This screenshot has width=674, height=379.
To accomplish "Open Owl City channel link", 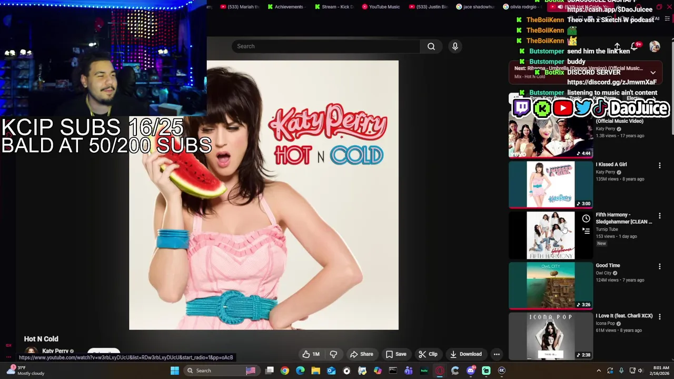I will coord(603,273).
